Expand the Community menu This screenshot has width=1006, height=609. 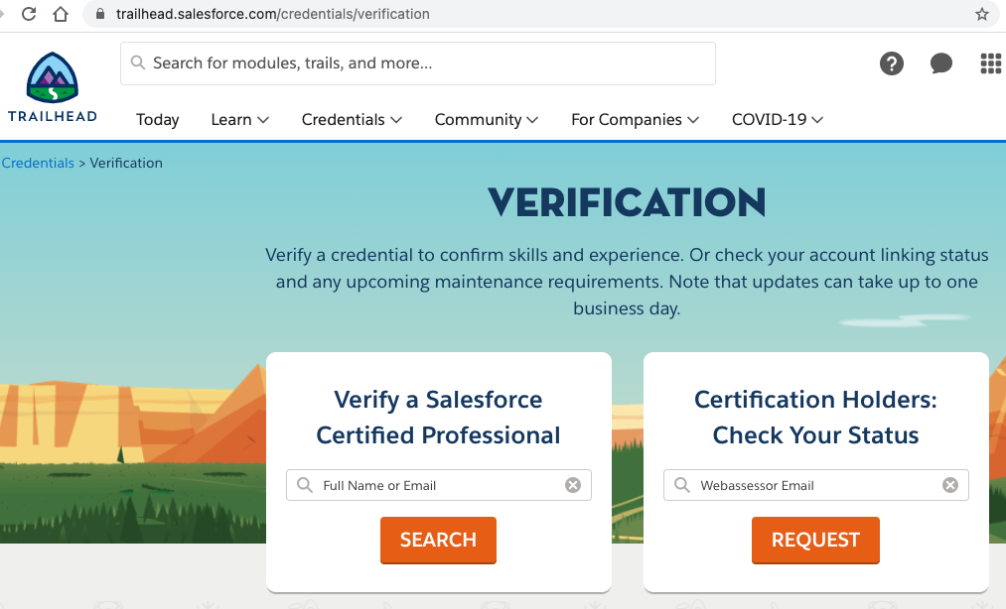[487, 120]
